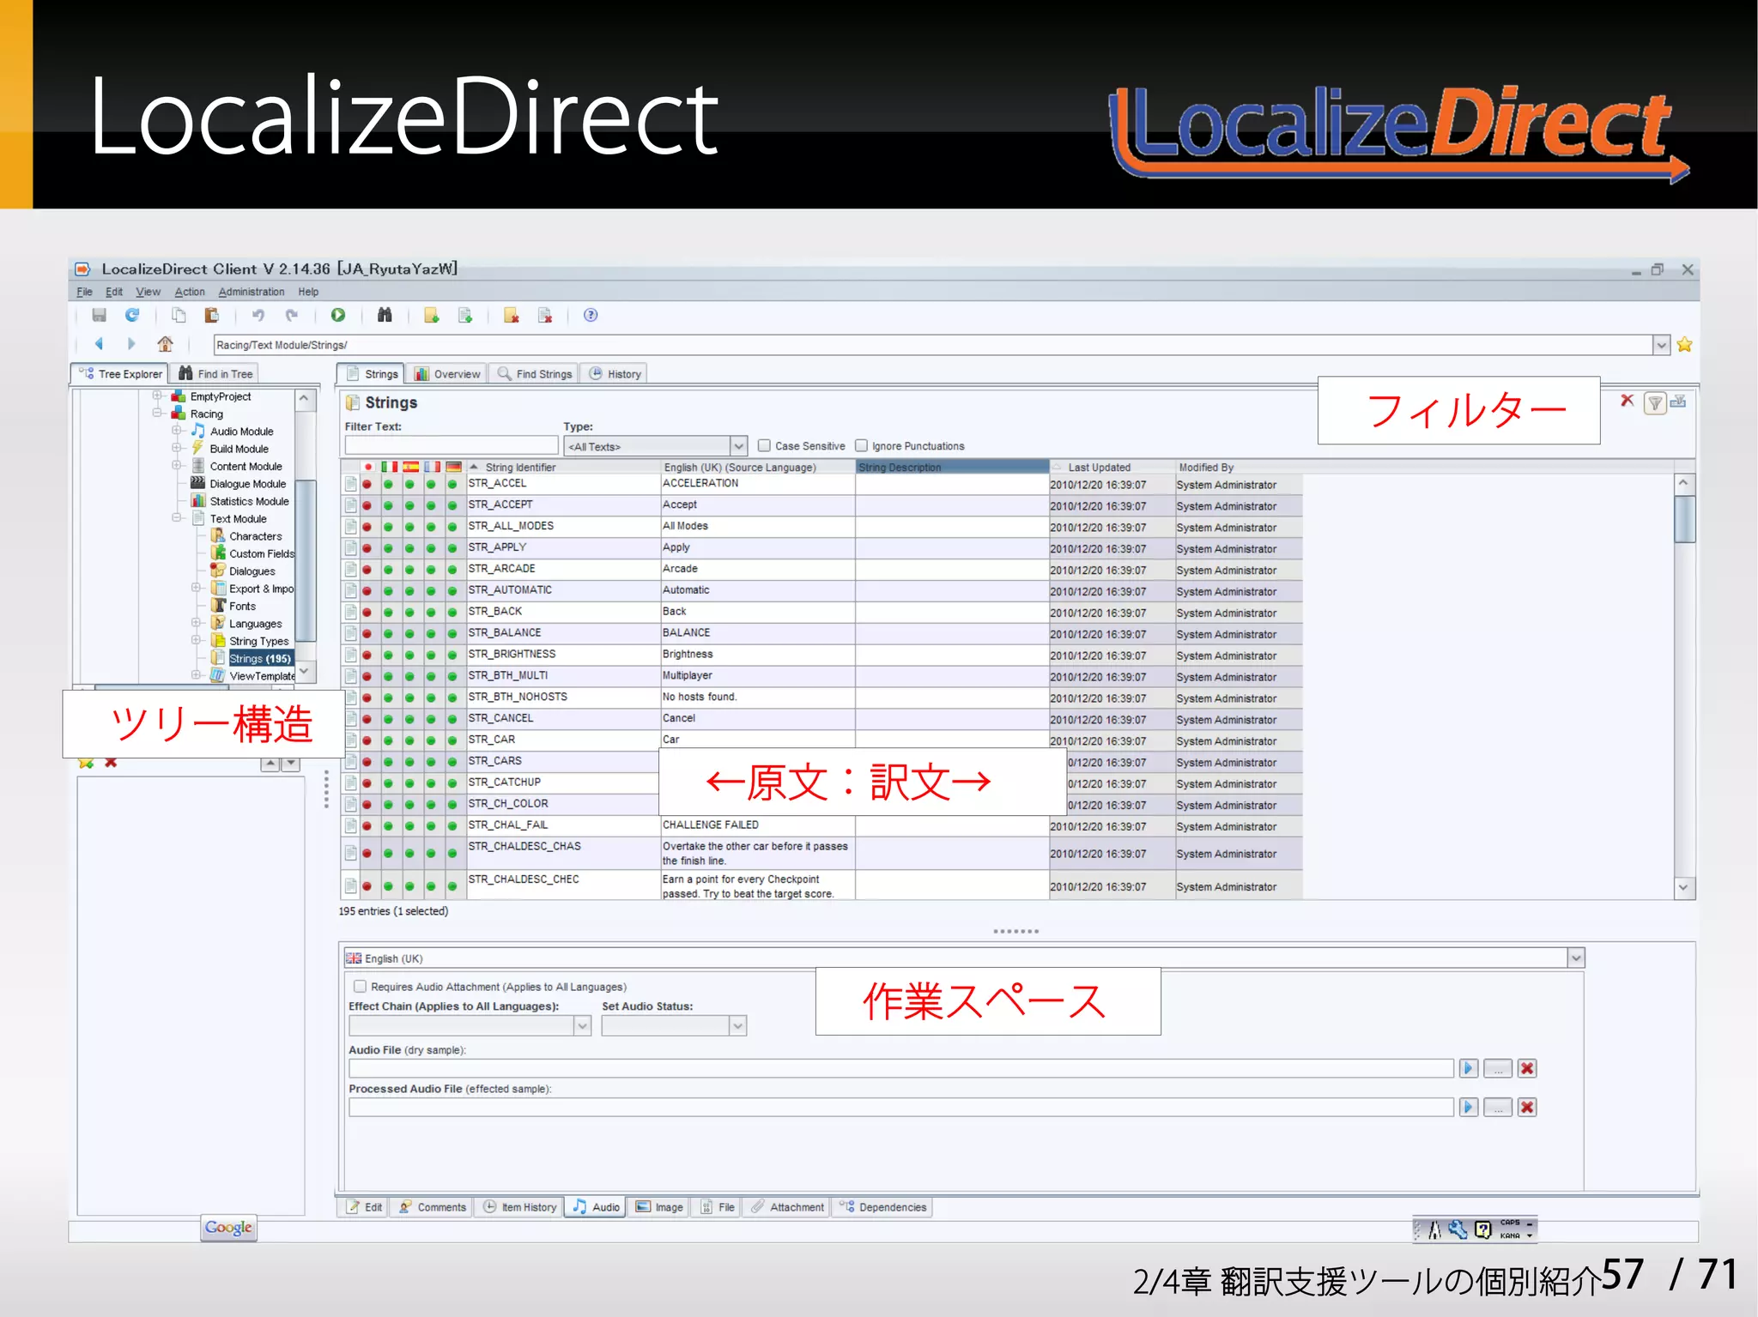
Task: Click the binoculars Find icon in toolbar
Action: tap(385, 315)
